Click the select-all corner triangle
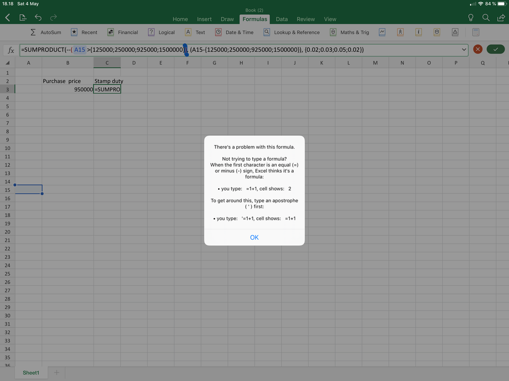Viewport: 509px width, 381px height. pyautogui.click(x=8, y=63)
